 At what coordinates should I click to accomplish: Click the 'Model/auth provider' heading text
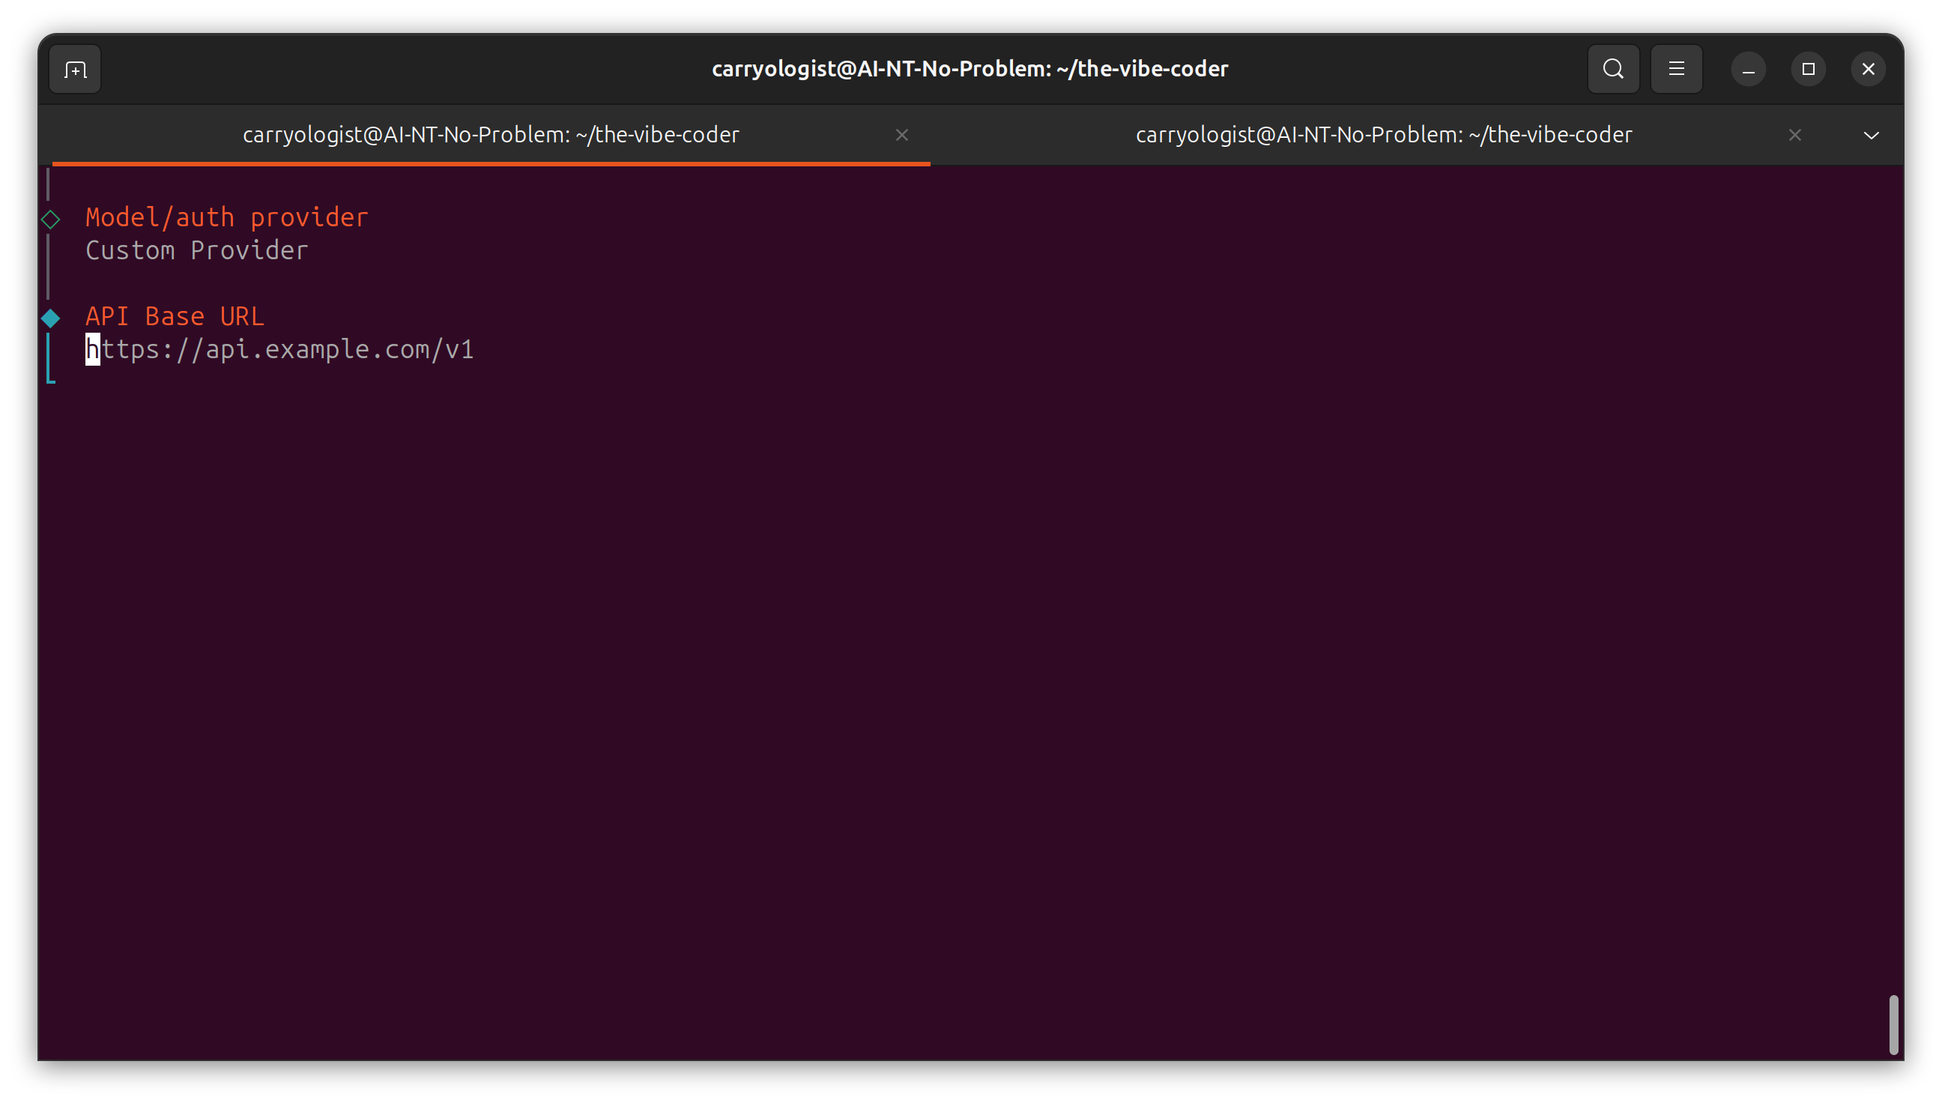[x=226, y=217]
